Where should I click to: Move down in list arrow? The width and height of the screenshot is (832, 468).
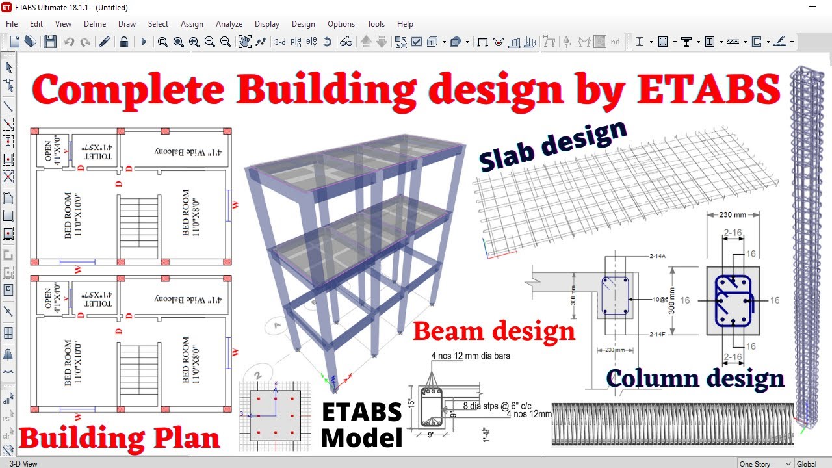382,42
